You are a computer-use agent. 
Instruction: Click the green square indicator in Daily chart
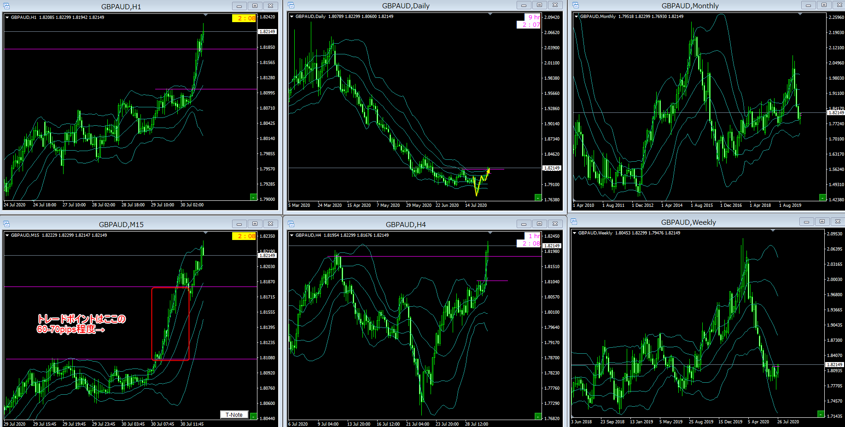538,198
